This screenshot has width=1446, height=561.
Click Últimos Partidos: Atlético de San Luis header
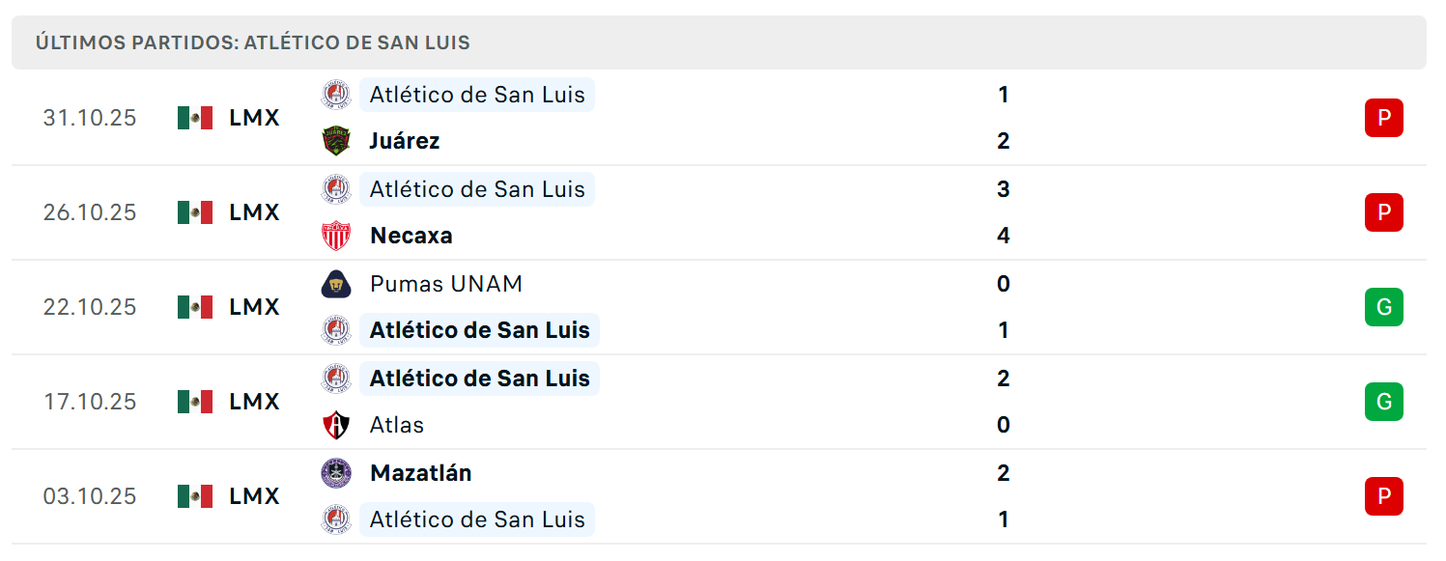pos(253,42)
